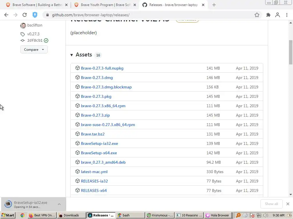Open the Compare dropdown
This screenshot has height=219, width=293.
(34, 50)
